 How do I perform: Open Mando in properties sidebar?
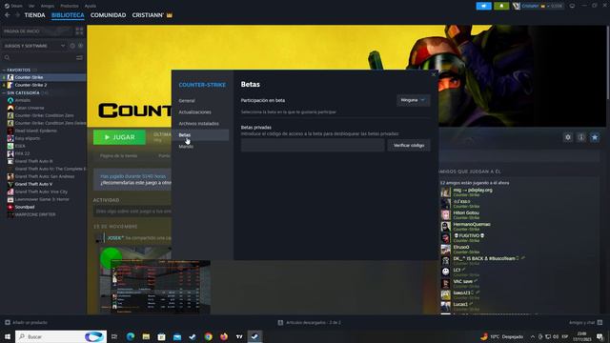pyautogui.click(x=186, y=146)
